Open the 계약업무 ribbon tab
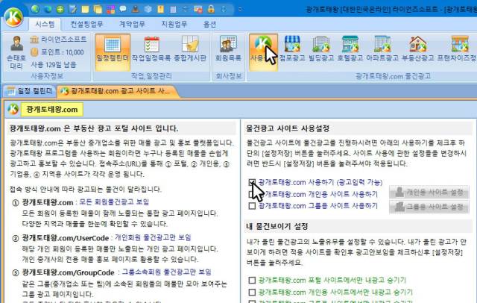477x303 pixels. [132, 24]
